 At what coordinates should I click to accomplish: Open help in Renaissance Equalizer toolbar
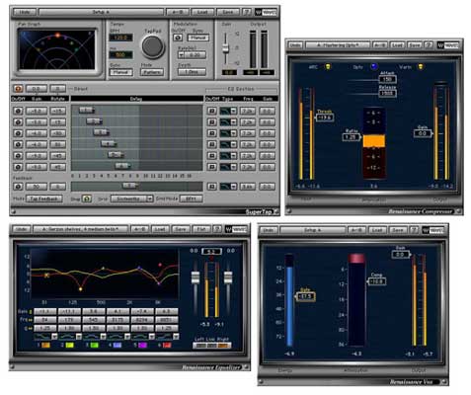click(217, 229)
